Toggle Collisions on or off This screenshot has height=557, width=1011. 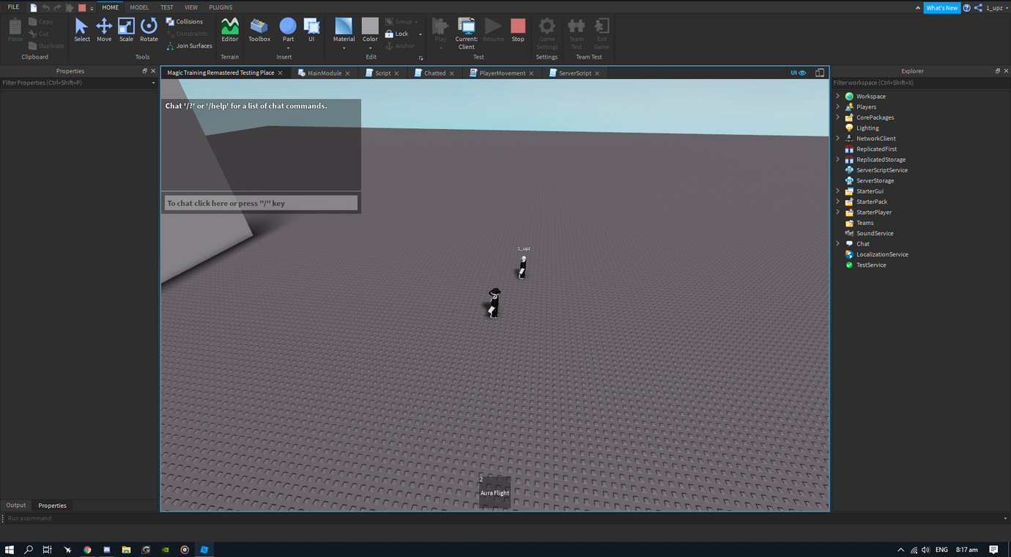click(x=185, y=21)
